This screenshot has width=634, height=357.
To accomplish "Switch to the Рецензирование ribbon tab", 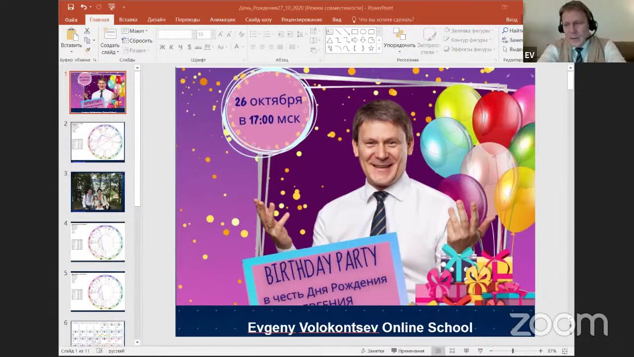I will click(302, 20).
